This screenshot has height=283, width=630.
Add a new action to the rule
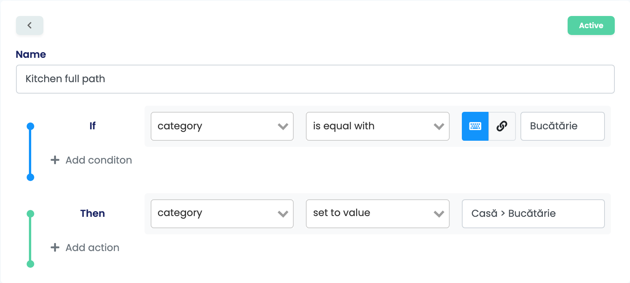[85, 248]
